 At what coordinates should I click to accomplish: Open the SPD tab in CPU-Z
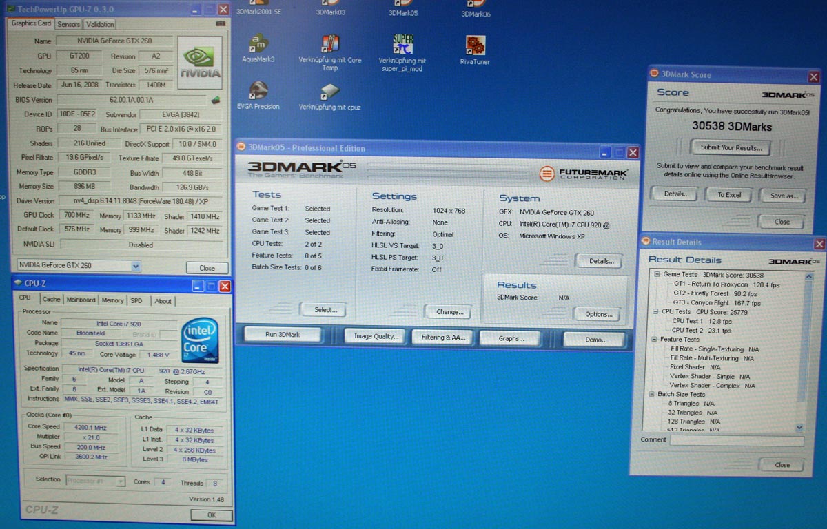(x=136, y=300)
